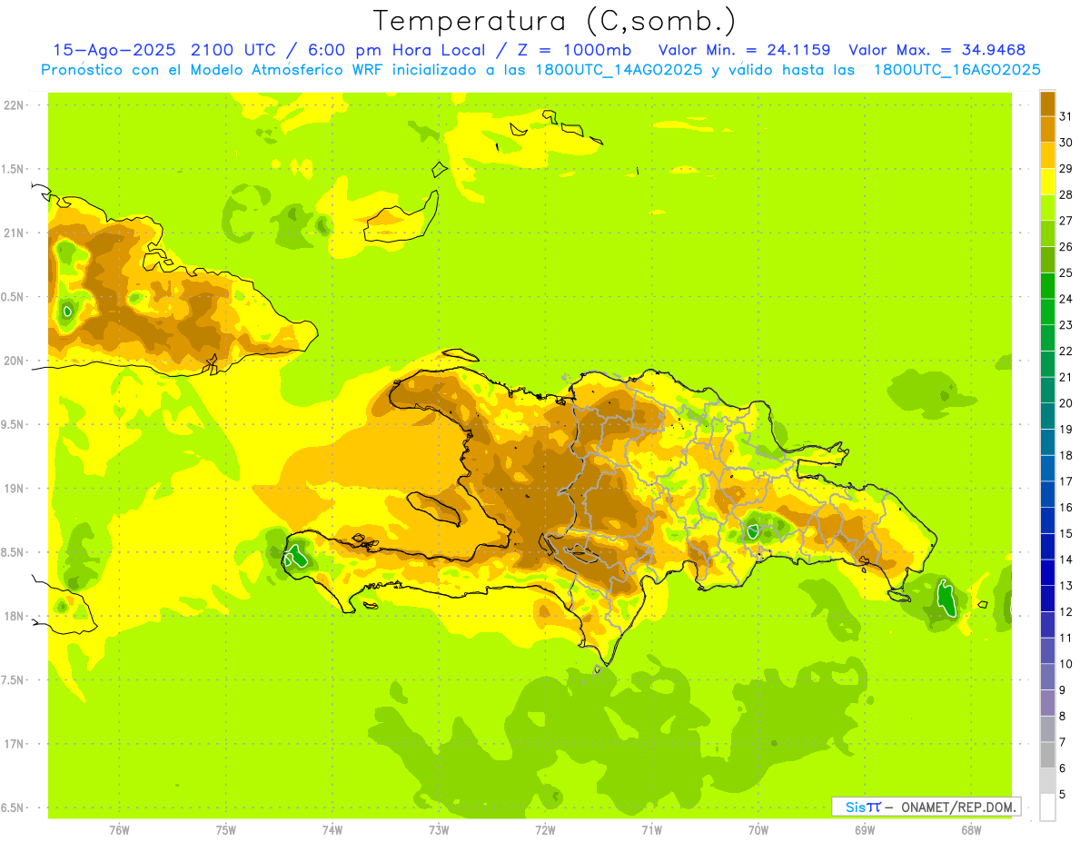
Task: Click the 'ONAMET/REP.DOM.' credit label
Action: (959, 807)
